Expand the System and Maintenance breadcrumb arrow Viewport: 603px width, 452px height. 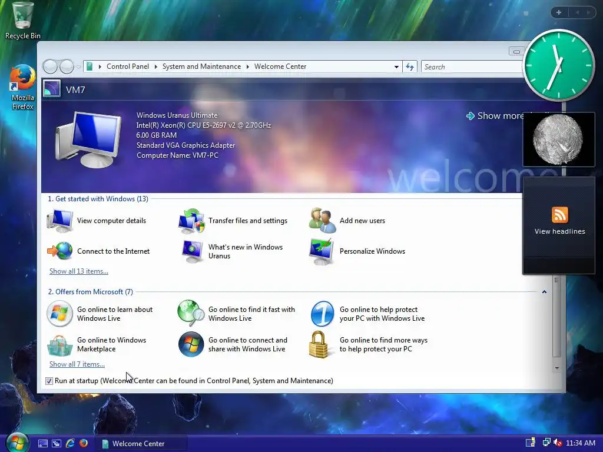(x=248, y=67)
